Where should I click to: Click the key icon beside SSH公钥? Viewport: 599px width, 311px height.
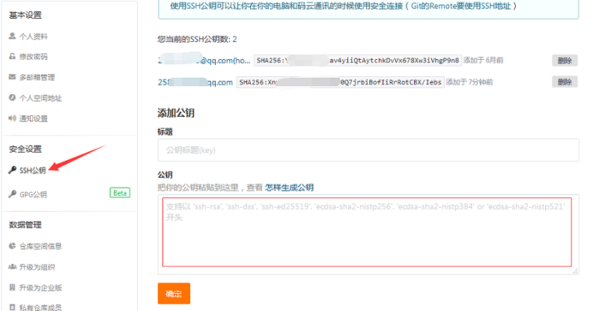click(x=12, y=170)
